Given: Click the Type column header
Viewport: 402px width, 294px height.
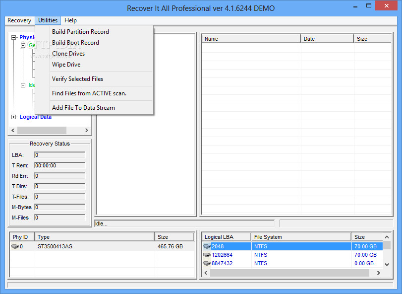Looking at the screenshot, I should [95, 237].
